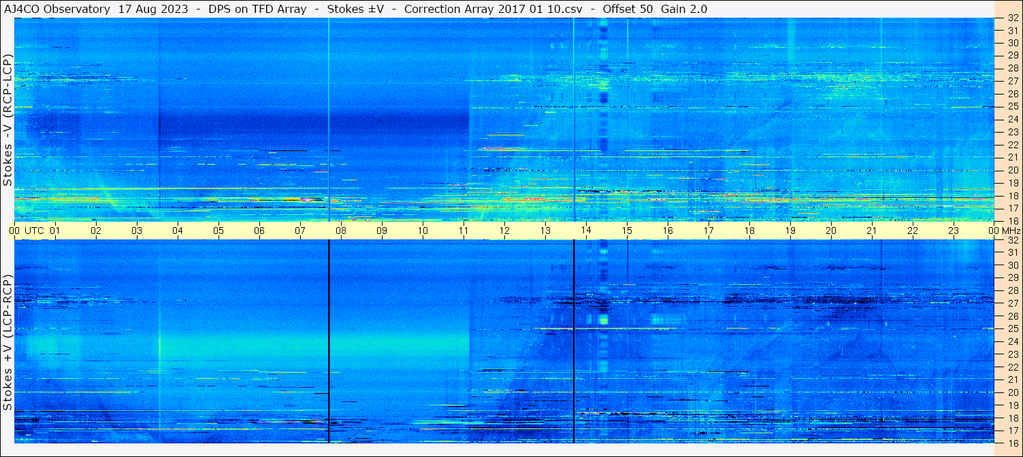This screenshot has width=1023, height=457.
Task: Click the 23 MHz tick of Stokes -V panel
Action: click(1012, 132)
